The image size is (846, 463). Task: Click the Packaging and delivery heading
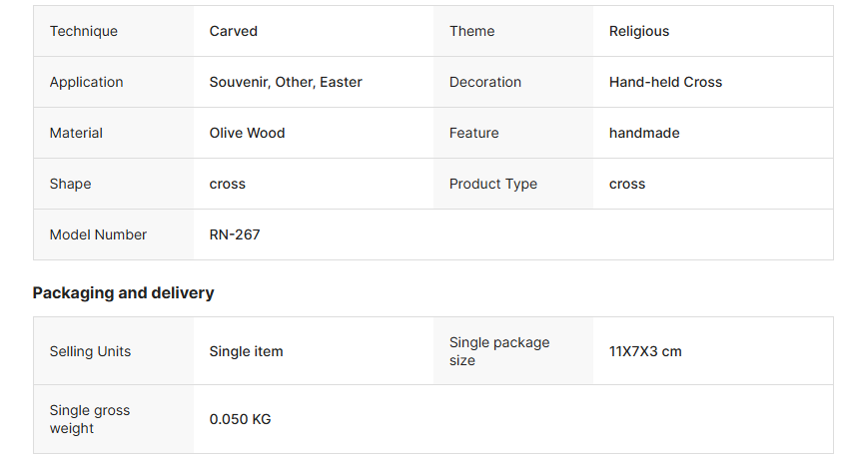[123, 292]
